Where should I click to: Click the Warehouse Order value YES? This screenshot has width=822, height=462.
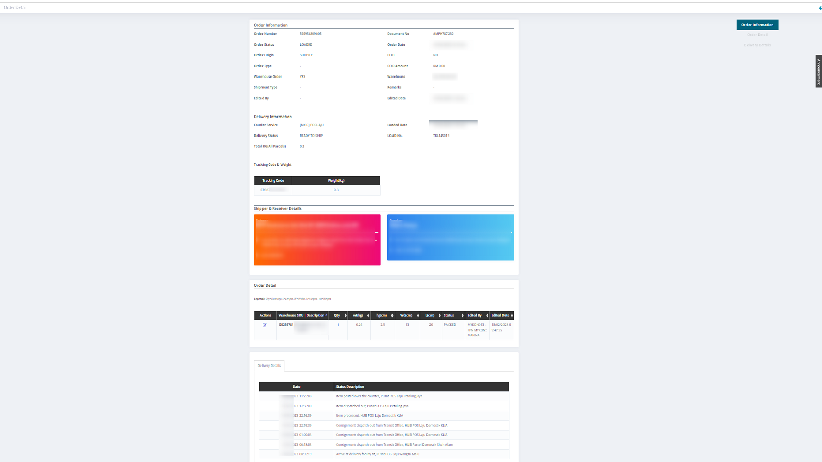pyautogui.click(x=302, y=77)
